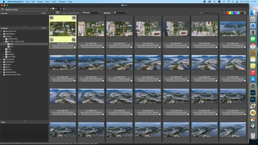Open the info button on DJI_0274 thumbnail

[x=52, y=39]
